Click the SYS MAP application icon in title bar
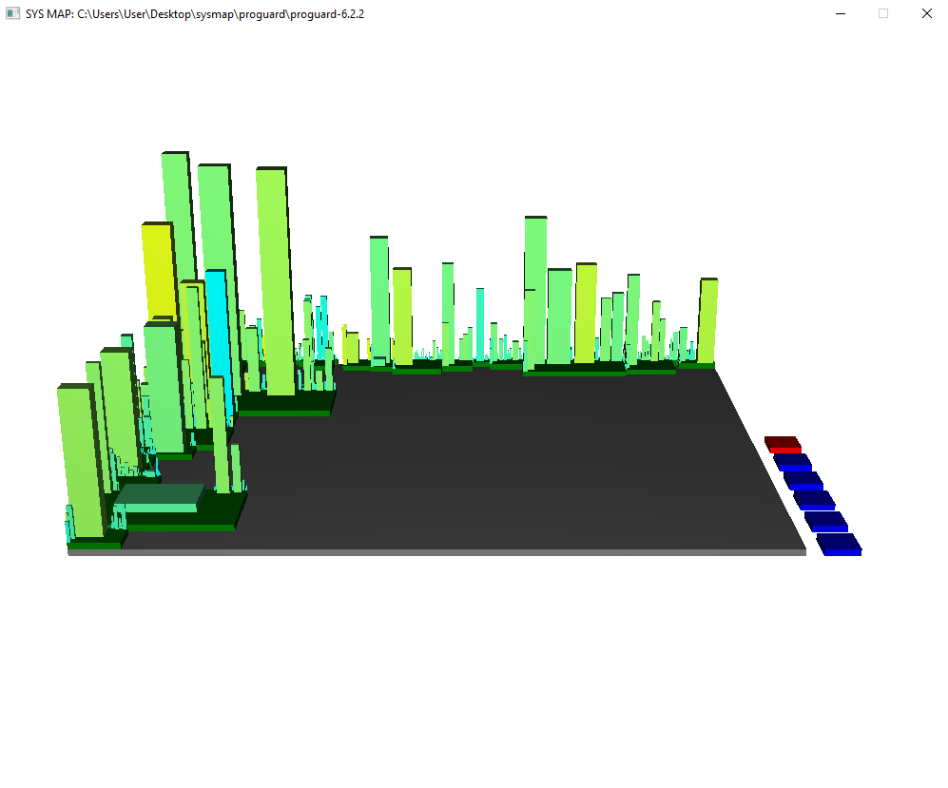This screenshot has width=948, height=788. tap(12, 13)
